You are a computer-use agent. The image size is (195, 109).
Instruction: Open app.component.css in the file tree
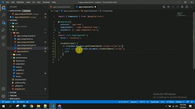(25, 39)
